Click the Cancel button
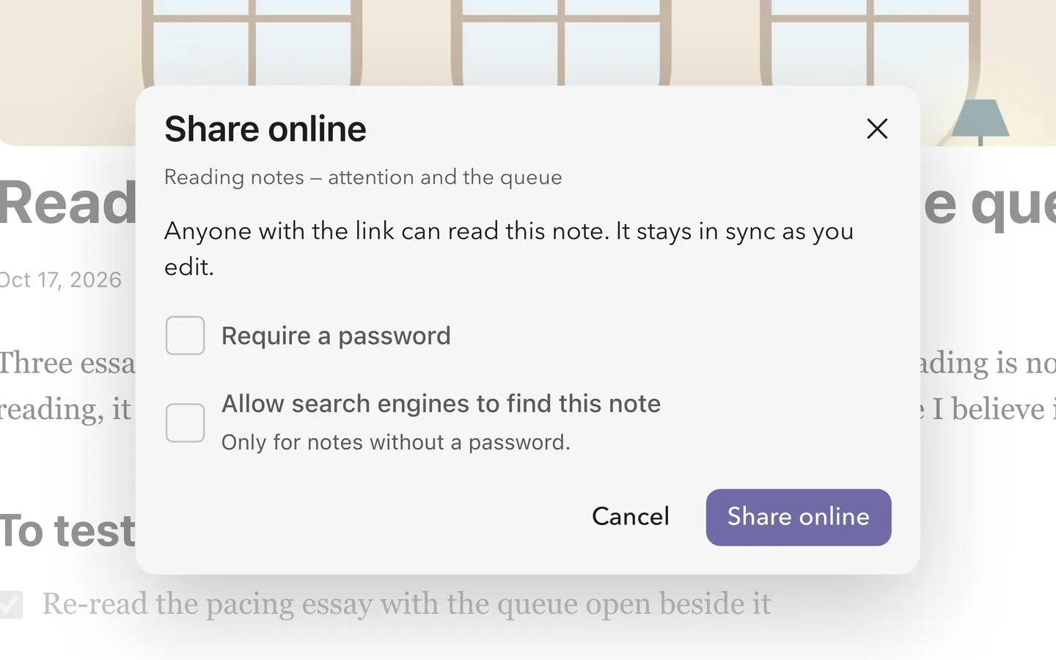This screenshot has width=1056, height=660. 631,517
